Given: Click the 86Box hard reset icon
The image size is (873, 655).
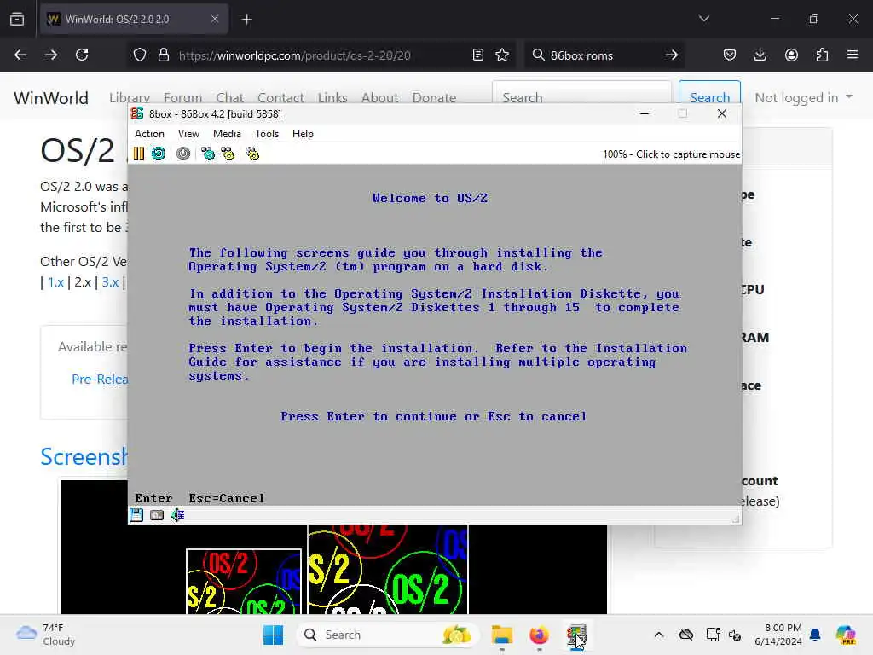Looking at the screenshot, I should (159, 154).
